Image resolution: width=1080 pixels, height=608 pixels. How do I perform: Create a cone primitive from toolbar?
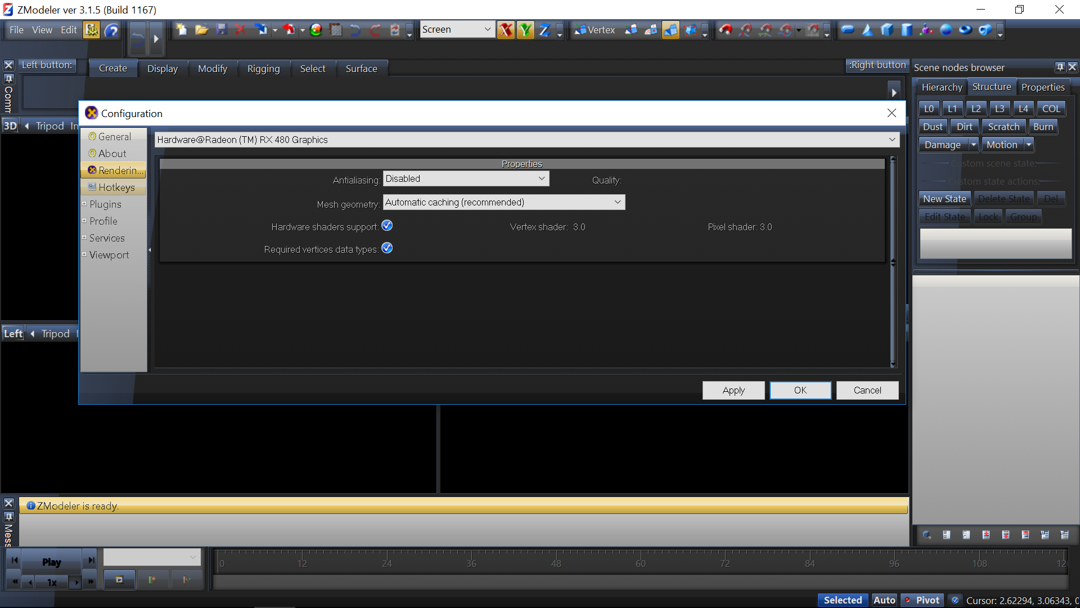[867, 30]
